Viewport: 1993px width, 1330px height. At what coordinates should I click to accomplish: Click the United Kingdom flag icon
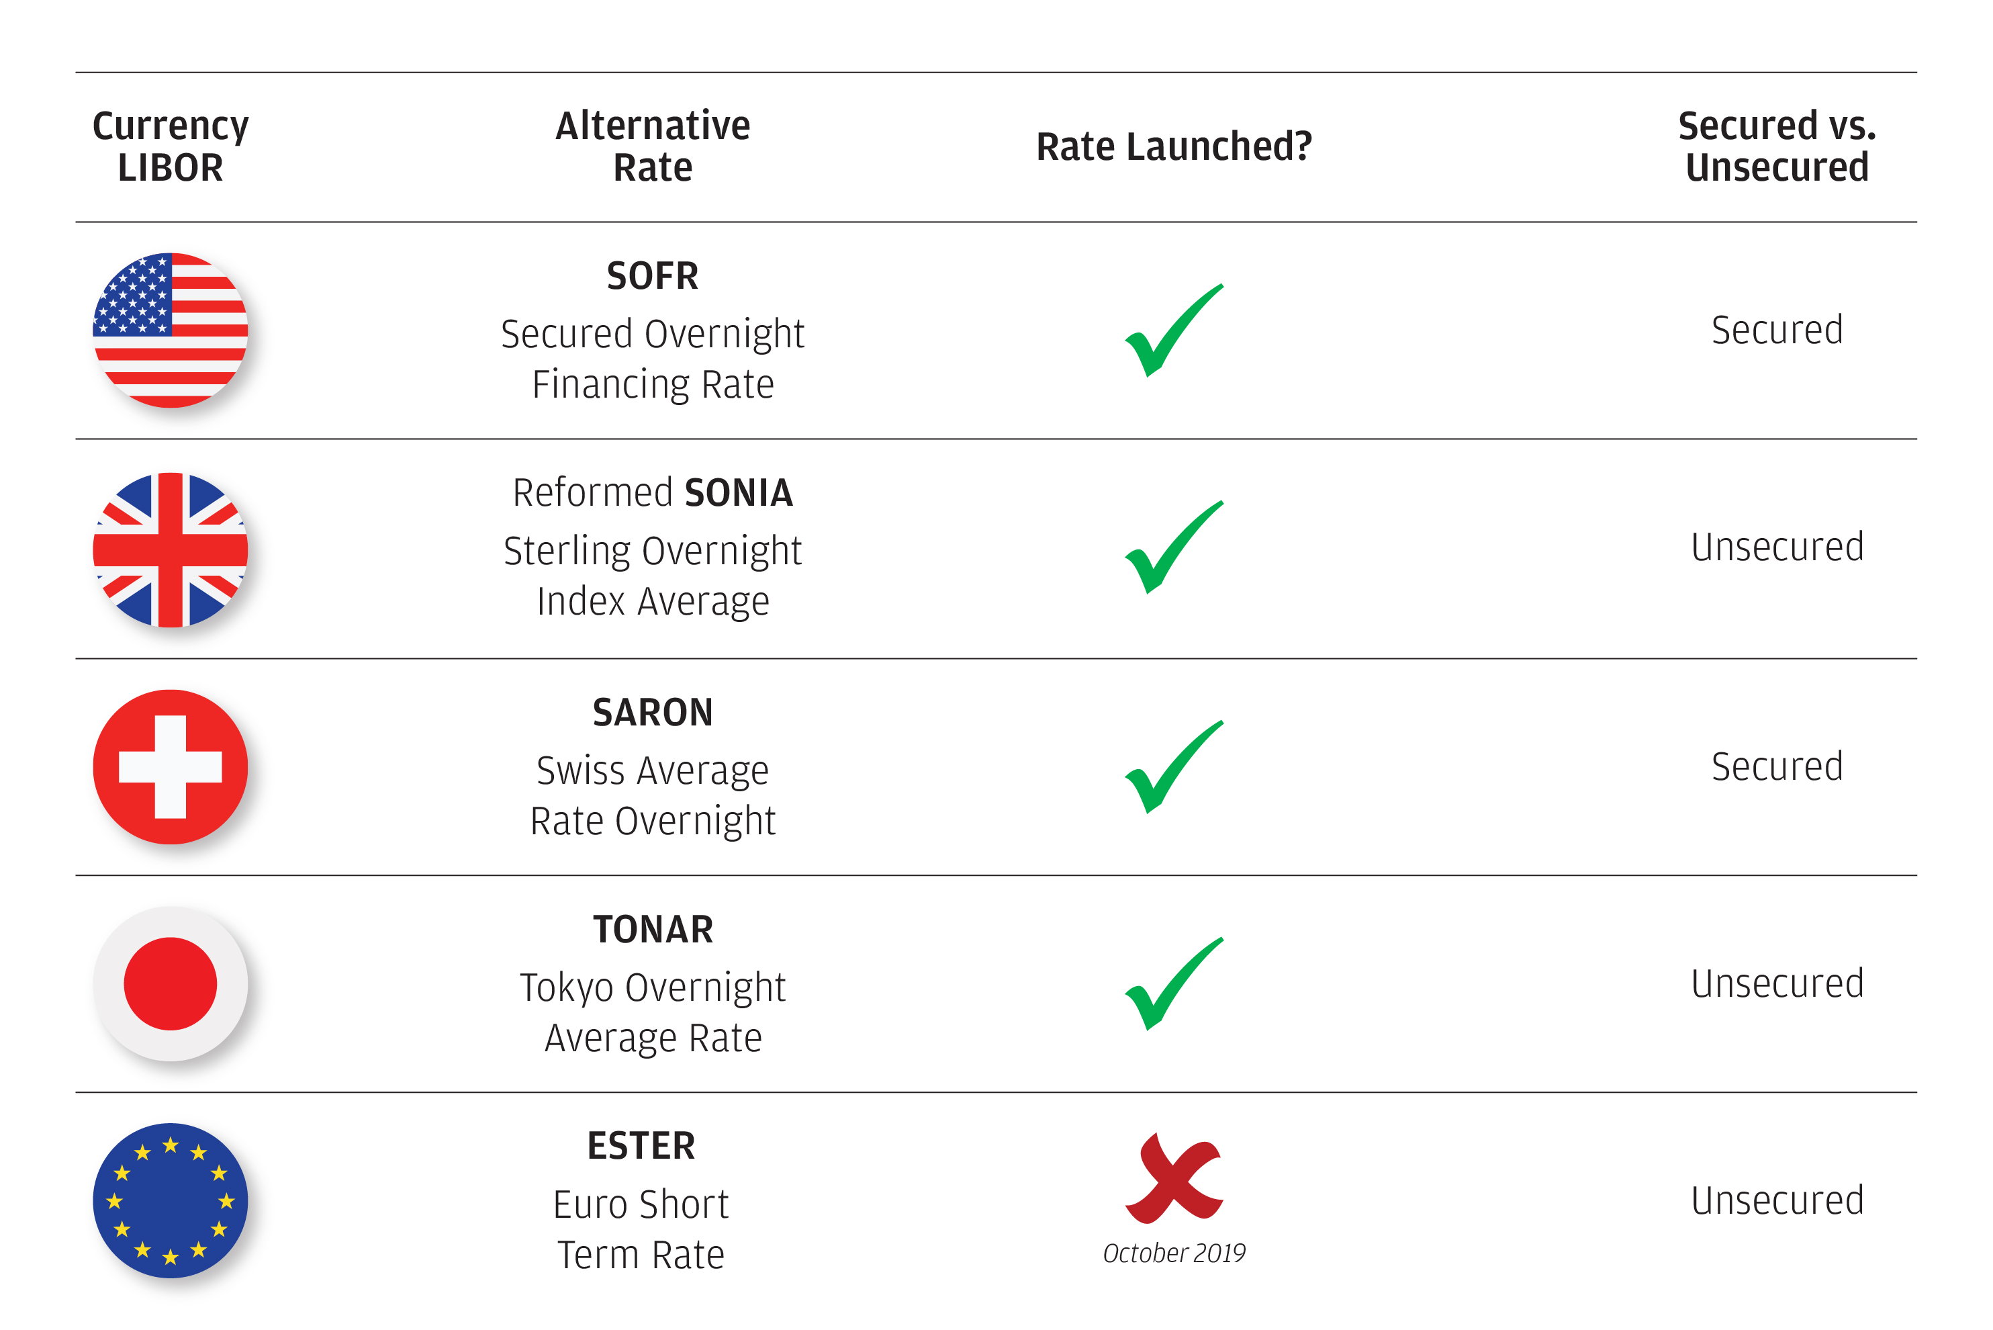pos(171,549)
